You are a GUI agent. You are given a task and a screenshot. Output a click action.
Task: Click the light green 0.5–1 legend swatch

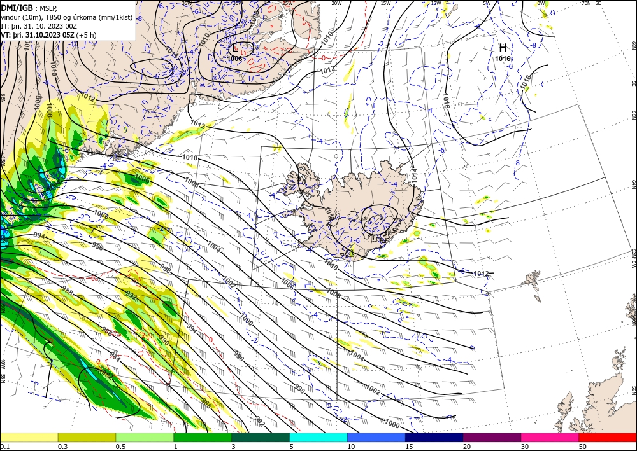click(x=145, y=437)
